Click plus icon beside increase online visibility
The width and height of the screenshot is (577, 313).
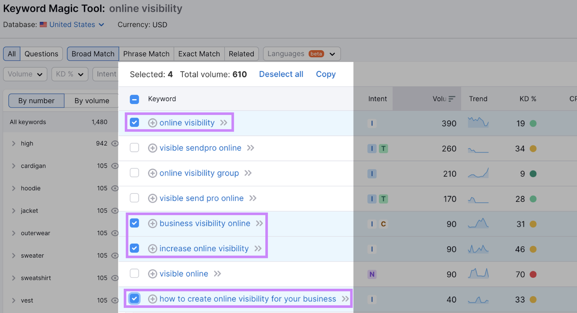(153, 249)
